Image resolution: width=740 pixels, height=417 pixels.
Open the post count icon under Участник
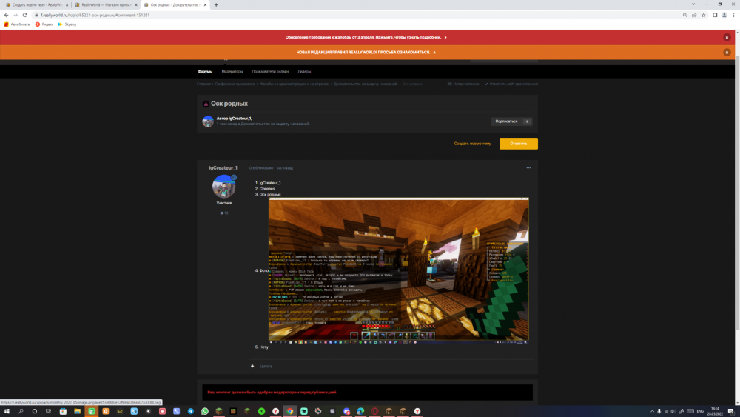pos(223,213)
